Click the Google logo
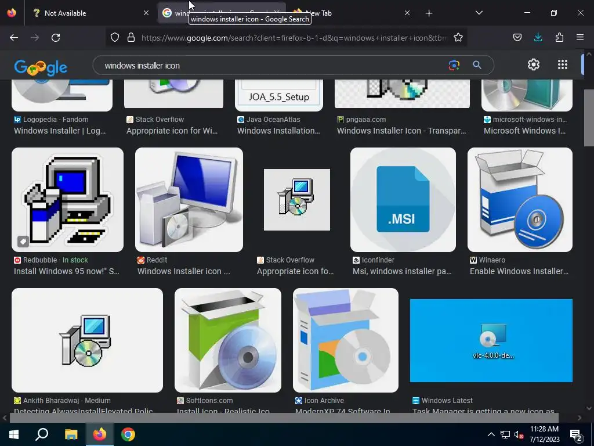 point(41,67)
